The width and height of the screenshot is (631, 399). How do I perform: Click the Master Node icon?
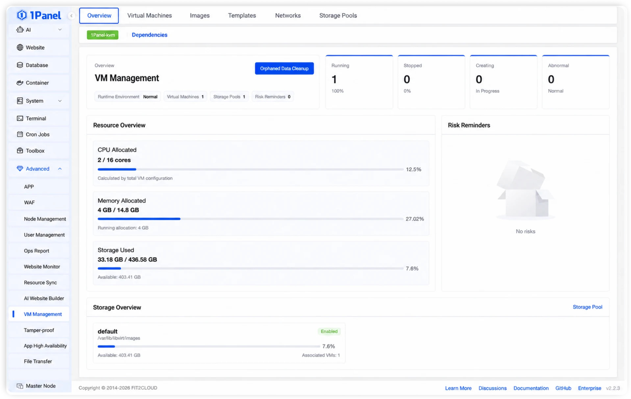point(20,386)
